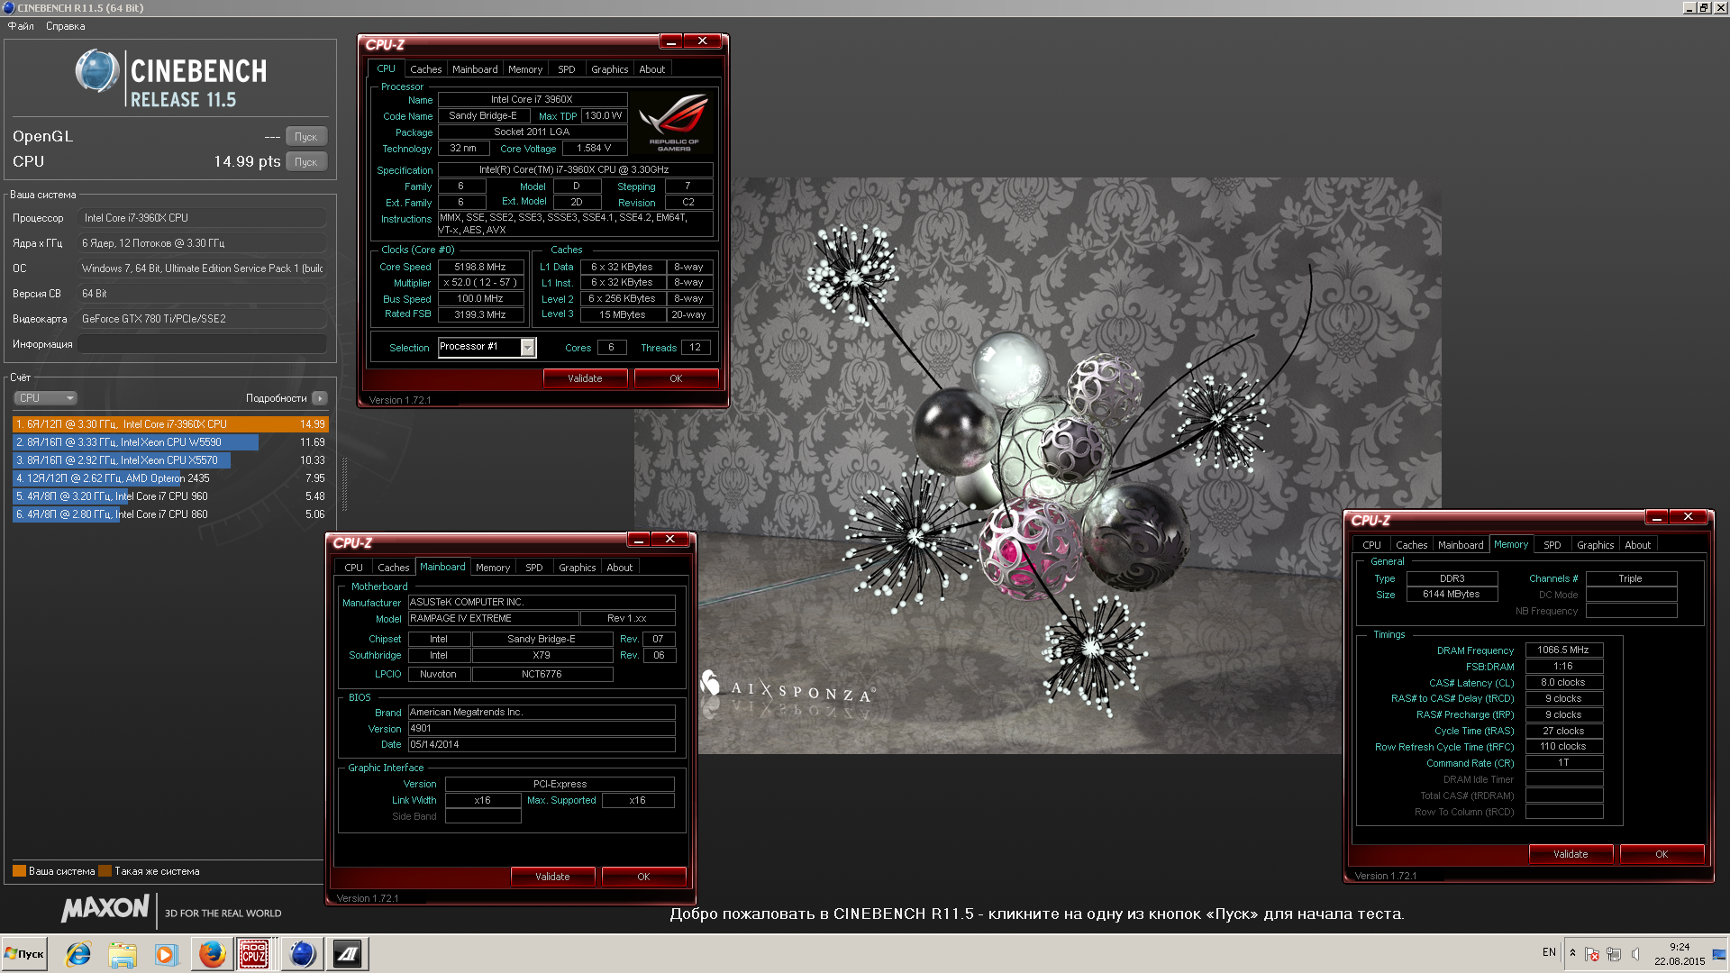Switch to Firefox in the taskbar

[212, 954]
